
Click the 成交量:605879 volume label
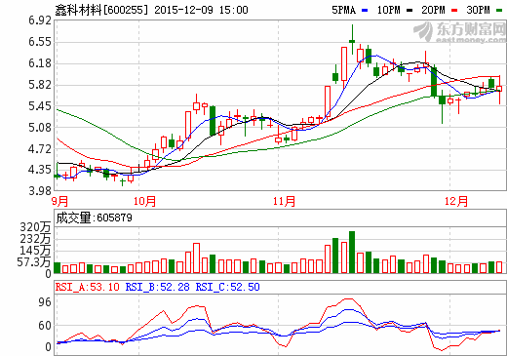coord(95,218)
